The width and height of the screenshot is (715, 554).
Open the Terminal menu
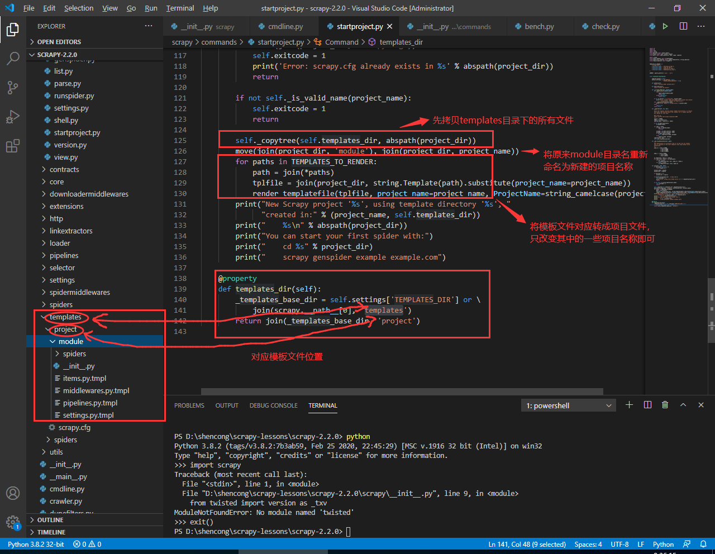(x=180, y=8)
